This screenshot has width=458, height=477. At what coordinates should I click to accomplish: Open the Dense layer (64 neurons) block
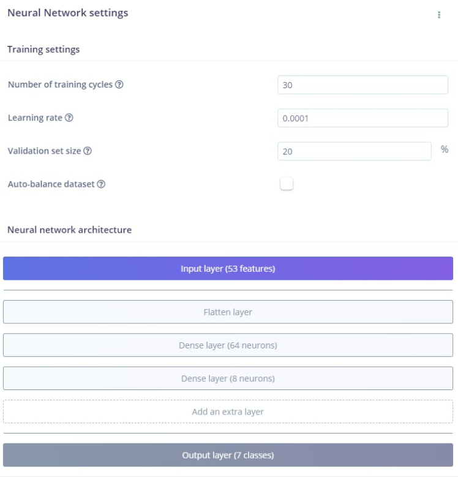pyautogui.click(x=228, y=345)
